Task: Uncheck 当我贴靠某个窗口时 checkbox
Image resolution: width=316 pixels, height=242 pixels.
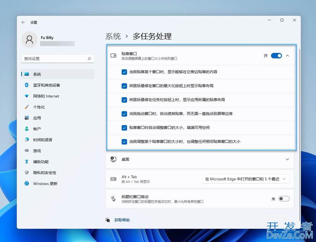Action: click(x=124, y=72)
